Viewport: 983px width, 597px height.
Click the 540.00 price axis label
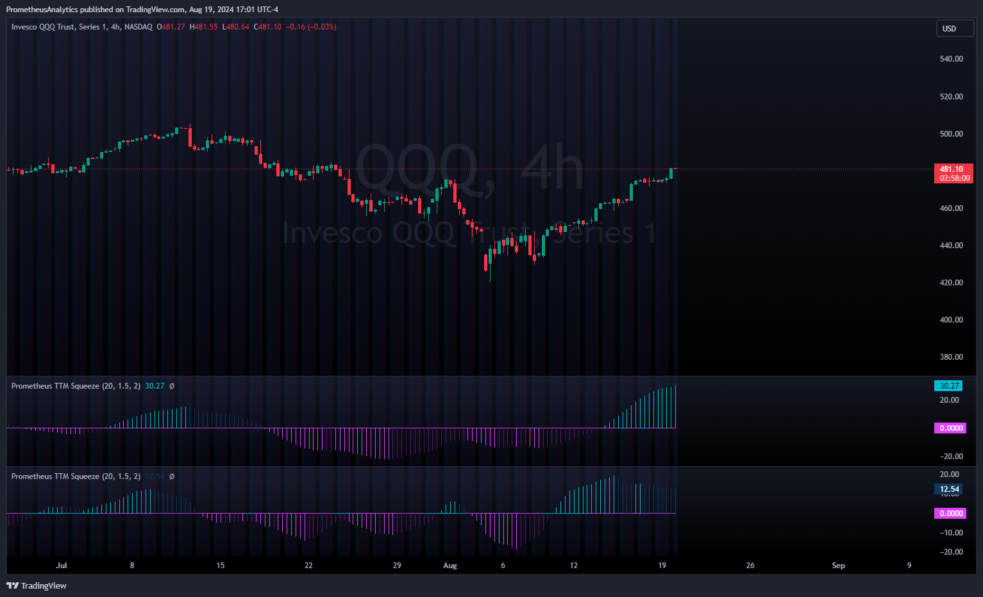coord(952,59)
